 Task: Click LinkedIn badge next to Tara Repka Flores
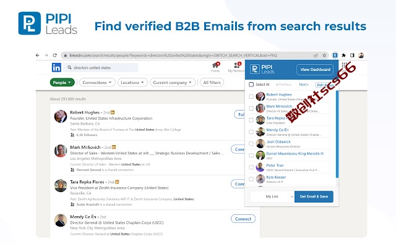point(117,182)
